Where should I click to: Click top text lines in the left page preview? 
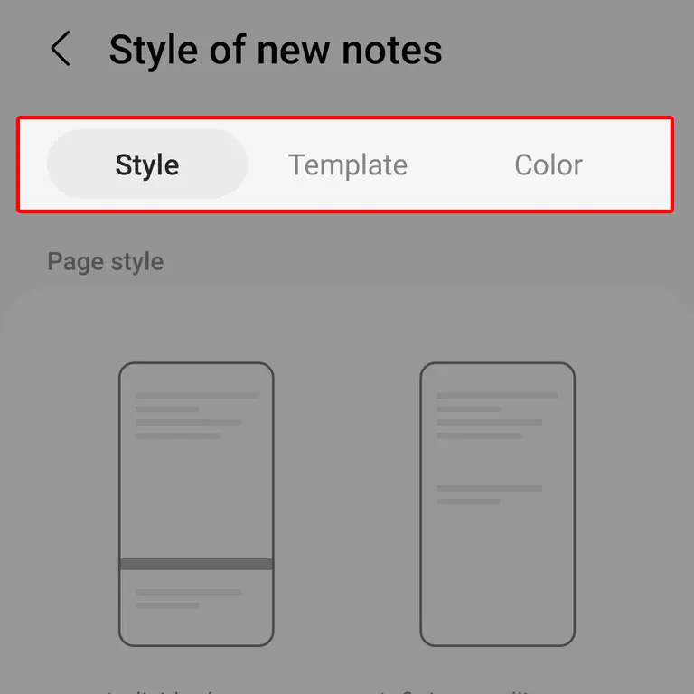click(x=196, y=416)
